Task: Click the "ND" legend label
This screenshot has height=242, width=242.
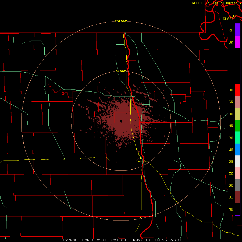Action: click(231, 209)
